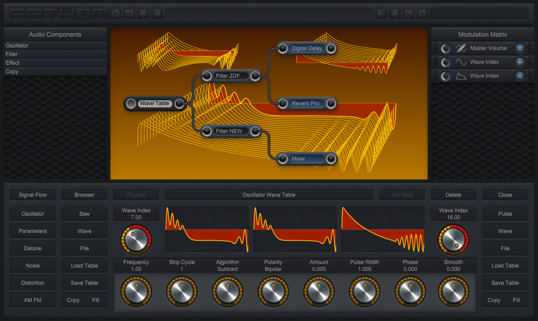Switch to the Parameters page
Screen dimensions: 538x321
33,231
